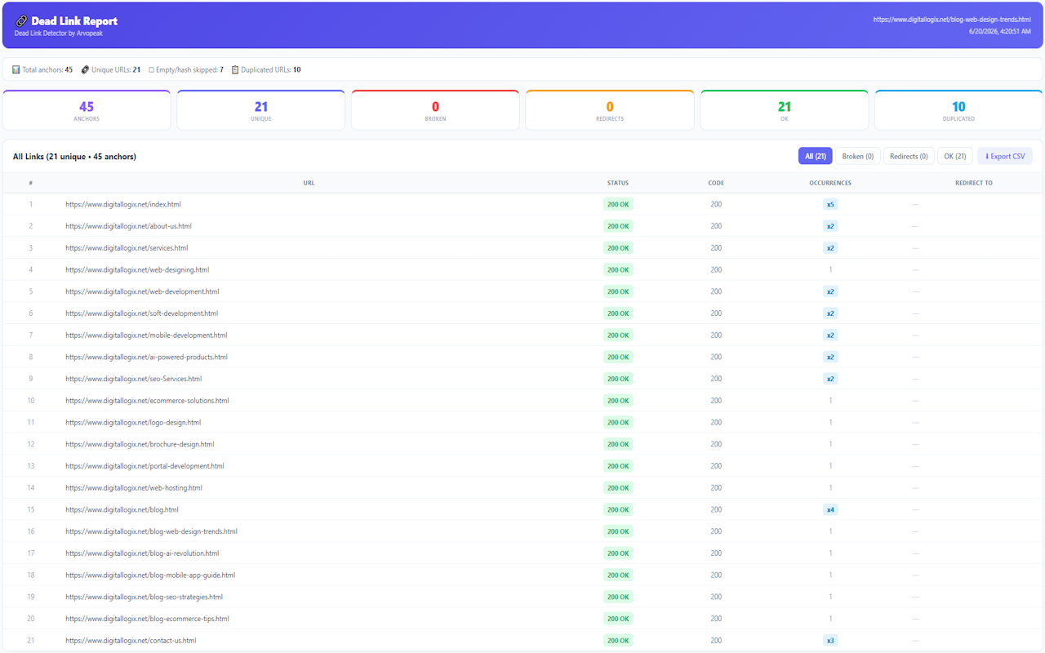This screenshot has height=653, width=1045.
Task: Click the URL column header
Action: tap(309, 183)
